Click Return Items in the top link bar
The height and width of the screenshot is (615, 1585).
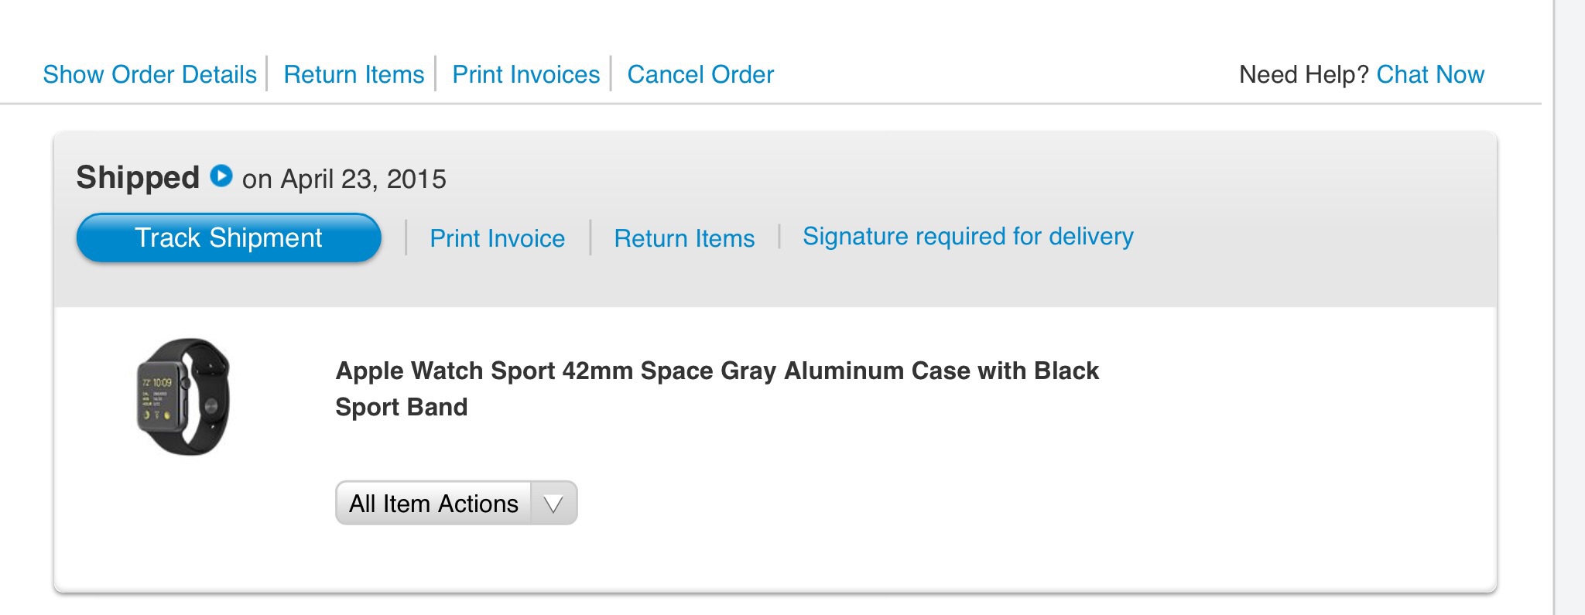[x=354, y=74]
